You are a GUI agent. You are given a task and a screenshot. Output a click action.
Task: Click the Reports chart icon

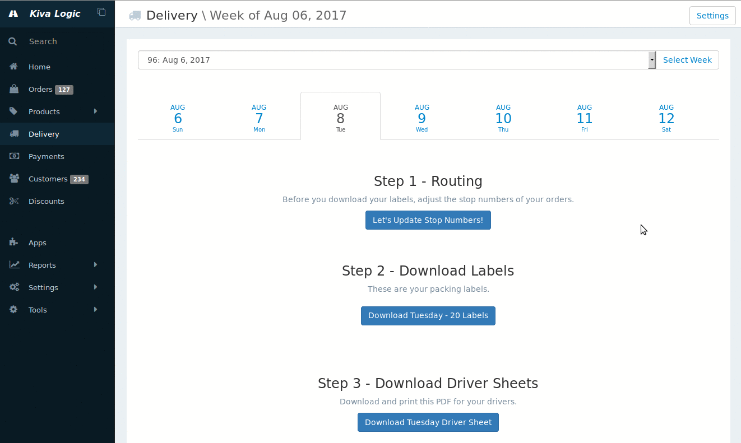(x=15, y=265)
